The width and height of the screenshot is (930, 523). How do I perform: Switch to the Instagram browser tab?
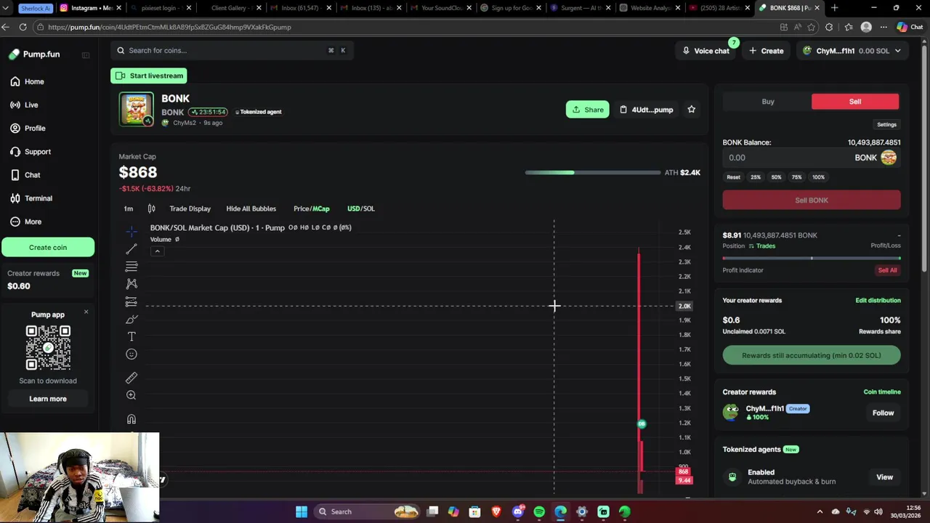91,8
